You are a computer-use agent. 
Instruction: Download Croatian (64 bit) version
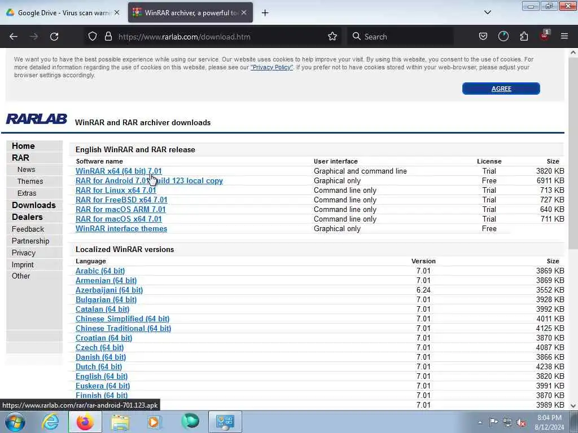click(104, 338)
